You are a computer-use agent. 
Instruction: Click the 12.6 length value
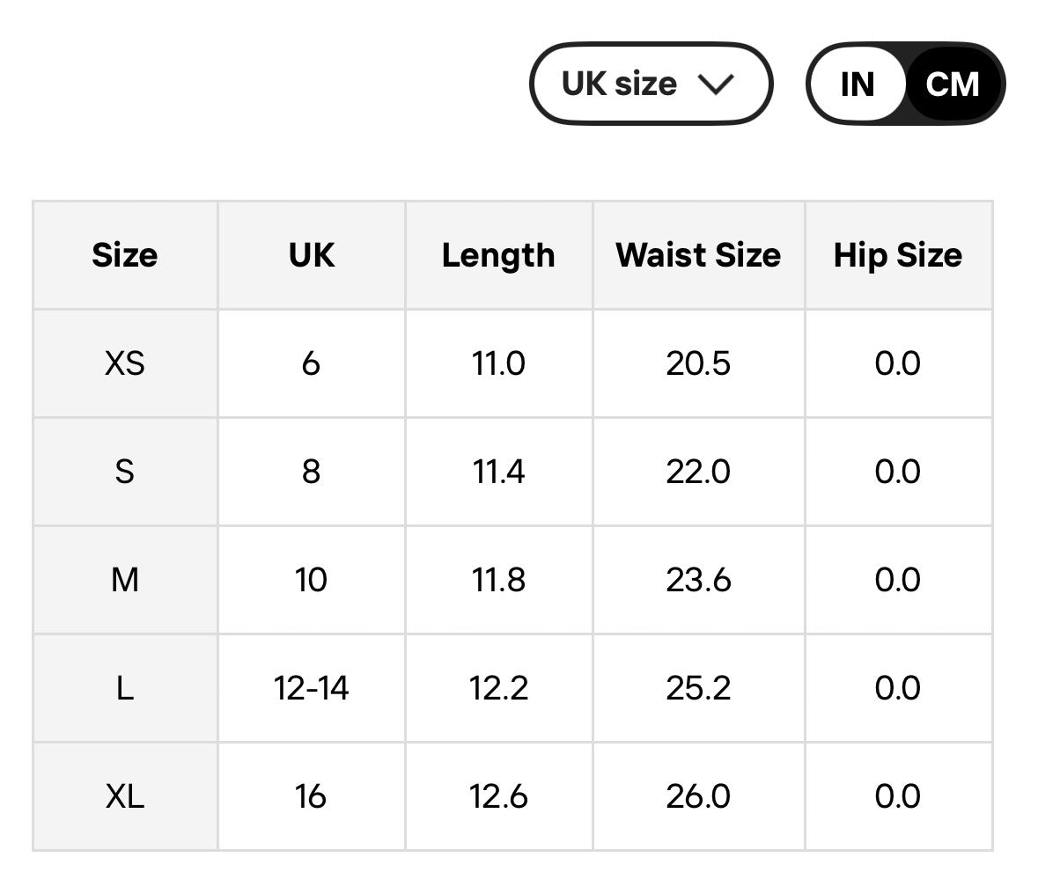498,796
